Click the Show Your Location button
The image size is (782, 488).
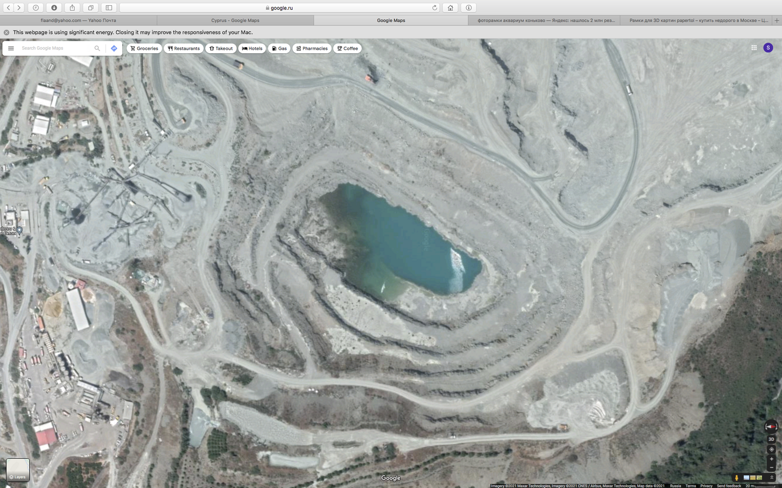pyautogui.click(x=771, y=449)
